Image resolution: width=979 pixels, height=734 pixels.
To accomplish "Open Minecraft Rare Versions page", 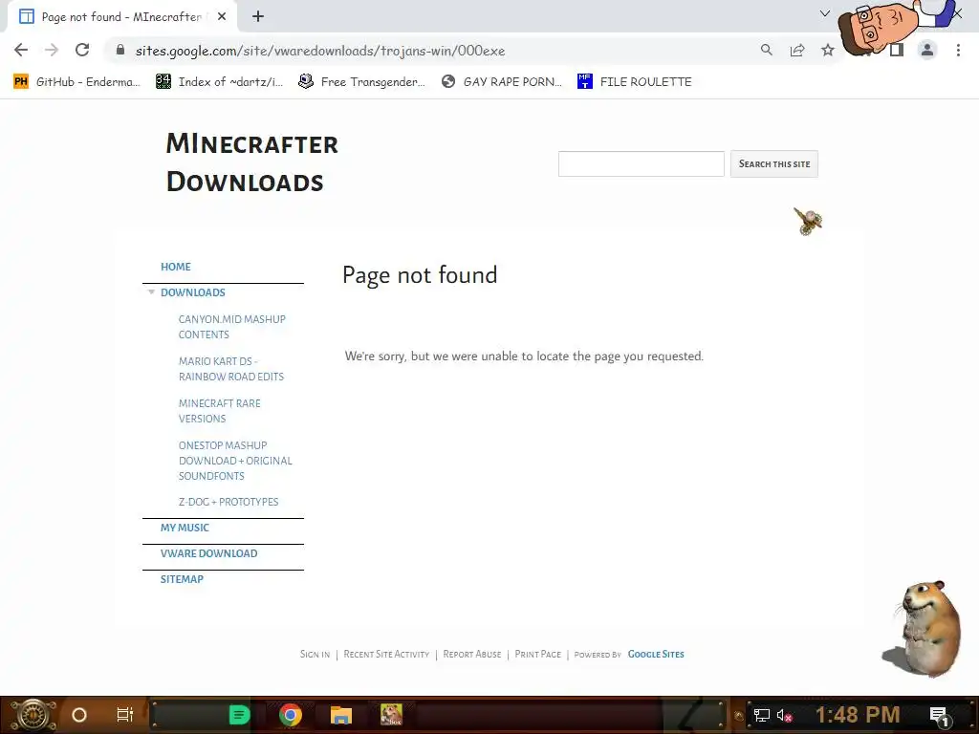I will point(219,411).
